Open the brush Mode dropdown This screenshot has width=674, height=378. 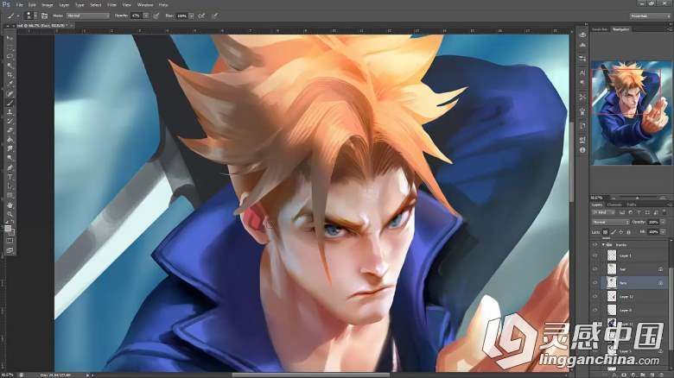(x=87, y=16)
